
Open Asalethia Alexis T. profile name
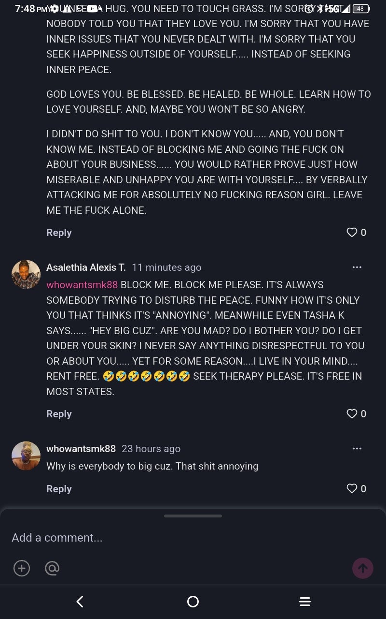[x=86, y=267]
